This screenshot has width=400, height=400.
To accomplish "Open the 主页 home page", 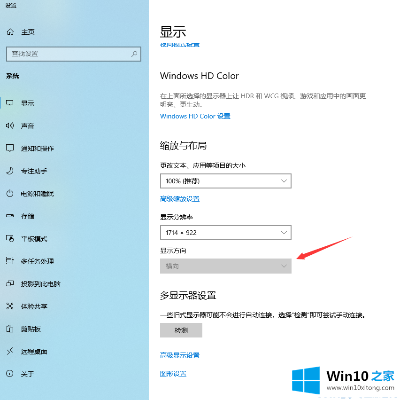I will click(28, 32).
